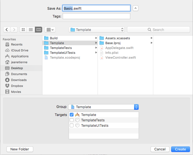Image resolution: width=193 pixels, height=155 pixels.
Task: Select column view button
Action: tap(38, 30)
